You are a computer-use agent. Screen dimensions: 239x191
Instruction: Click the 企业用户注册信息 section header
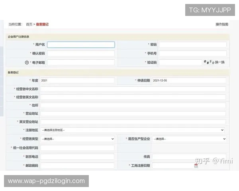point(118,37)
